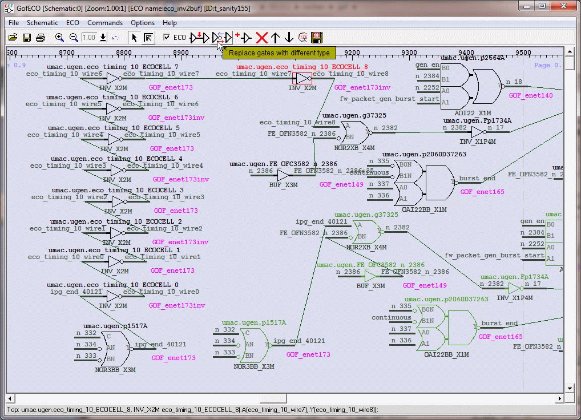Click the download arrow next to zoom field
Screen dimensions: 581x420
[x=103, y=38]
